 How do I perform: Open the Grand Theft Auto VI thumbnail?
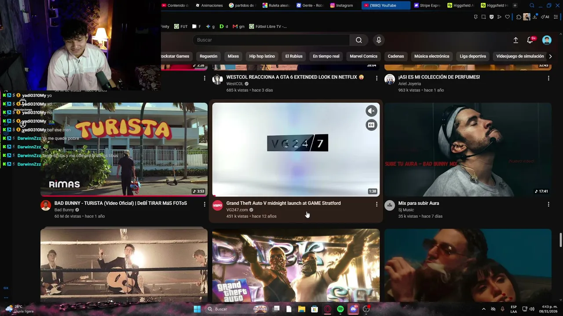(296, 265)
